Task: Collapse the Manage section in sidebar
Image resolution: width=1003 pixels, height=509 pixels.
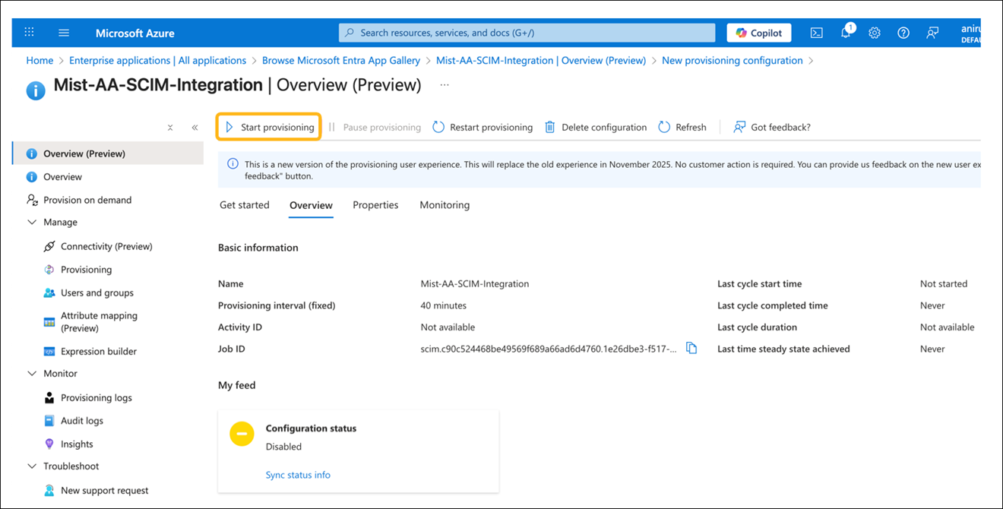Action: (31, 222)
